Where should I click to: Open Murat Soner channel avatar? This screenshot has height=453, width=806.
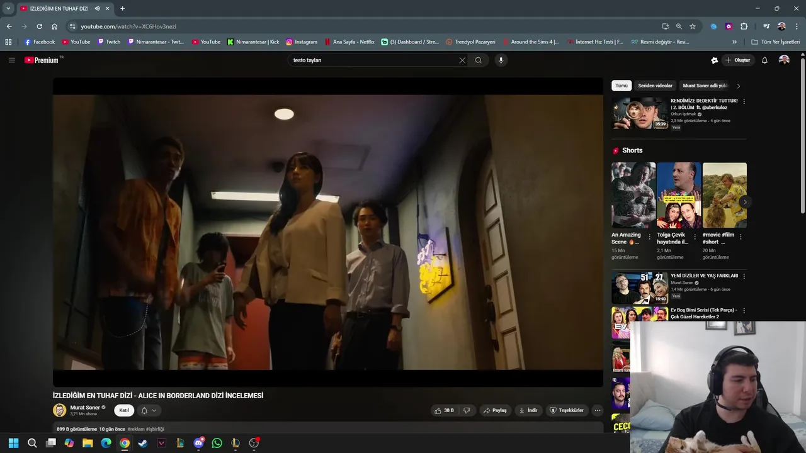tap(59, 410)
